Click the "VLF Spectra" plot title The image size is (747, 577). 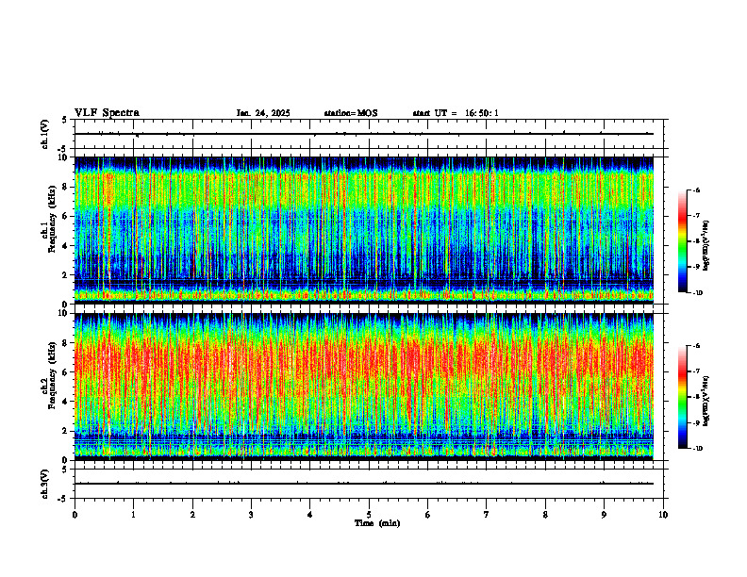(107, 113)
